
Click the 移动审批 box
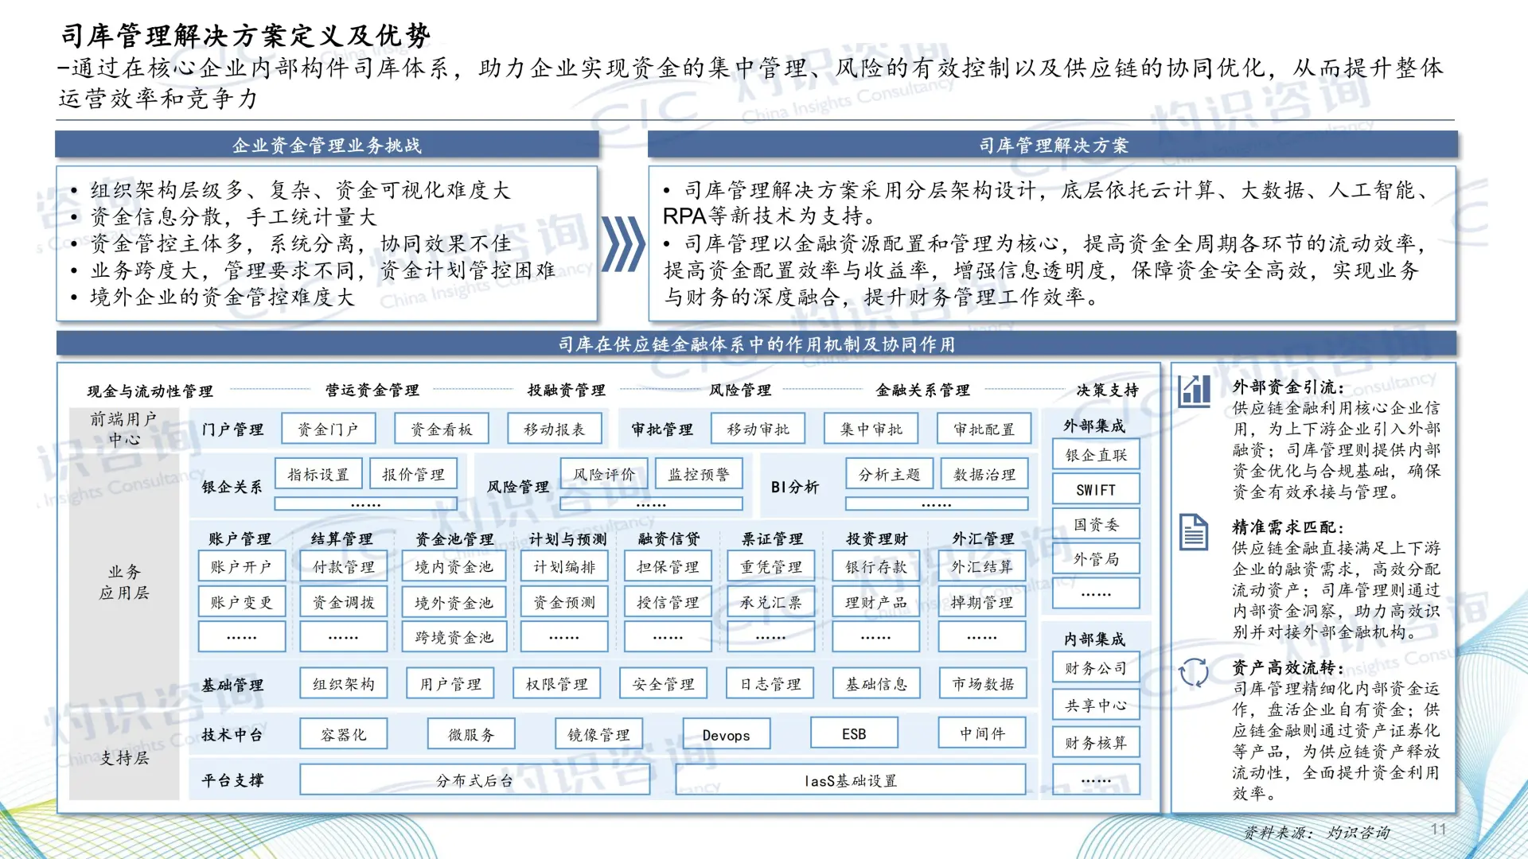click(758, 429)
